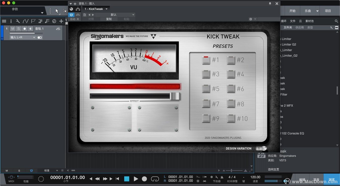Screen dimensions: 340x186
Task: Open the arranger track blocks icon
Action: tap(40, 21)
